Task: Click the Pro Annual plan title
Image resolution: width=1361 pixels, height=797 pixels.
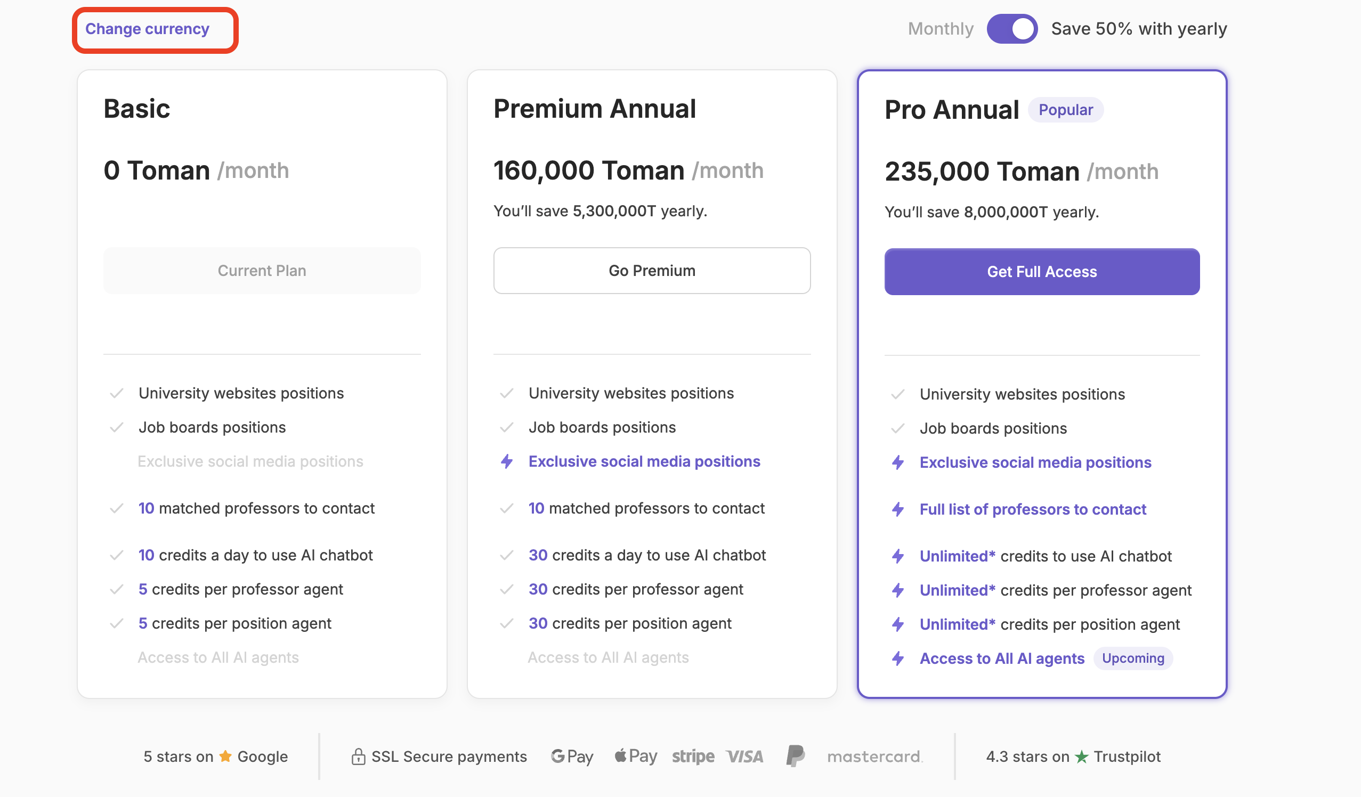Action: tap(952, 110)
